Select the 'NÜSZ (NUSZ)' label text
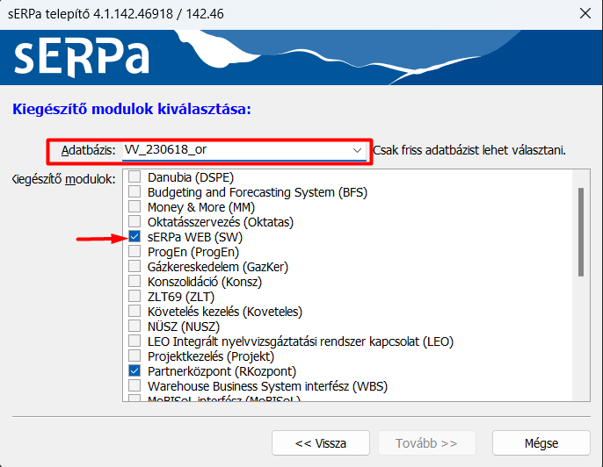The height and width of the screenshot is (467, 603). pos(184,327)
